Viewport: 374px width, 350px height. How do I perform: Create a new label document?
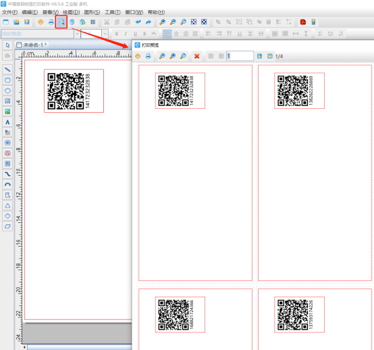click(5, 22)
